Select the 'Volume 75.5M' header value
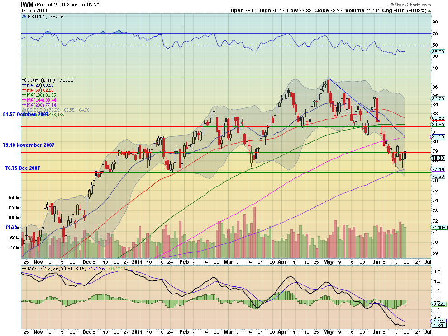Image resolution: width=448 pixels, height=336 pixels. (x=362, y=10)
